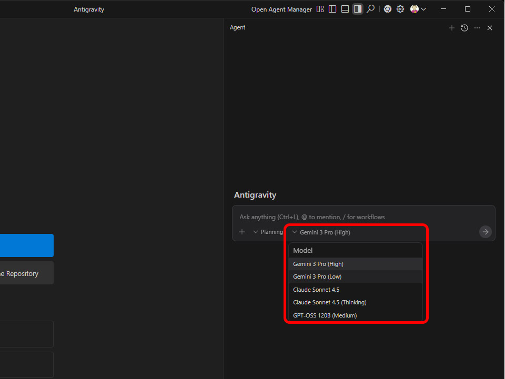Click the Model header in dropdown list
This screenshot has height=379, width=505.
point(303,250)
